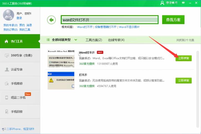Click the monitor icon beside 360专家
Screen dimensions: 201x134
(7, 55)
